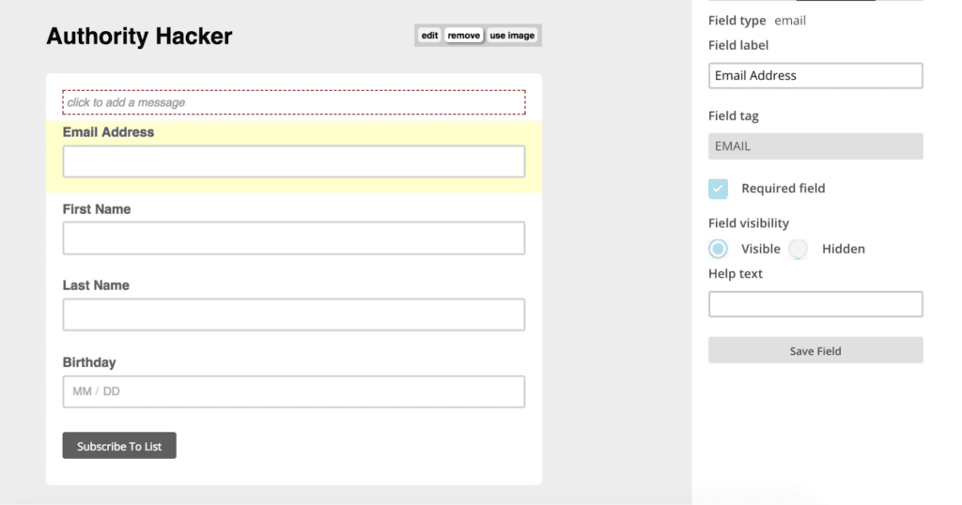Click the First Name input field
Image resolution: width=962 pixels, height=505 pixels.
294,237
